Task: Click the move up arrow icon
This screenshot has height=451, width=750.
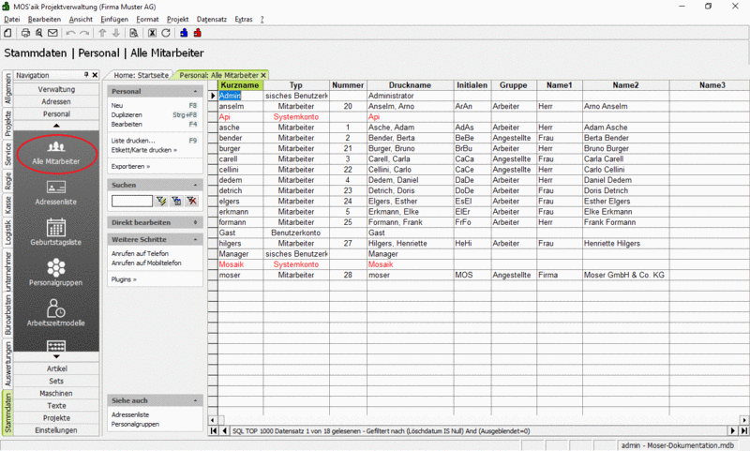Action: pyautogui.click(x=102, y=33)
